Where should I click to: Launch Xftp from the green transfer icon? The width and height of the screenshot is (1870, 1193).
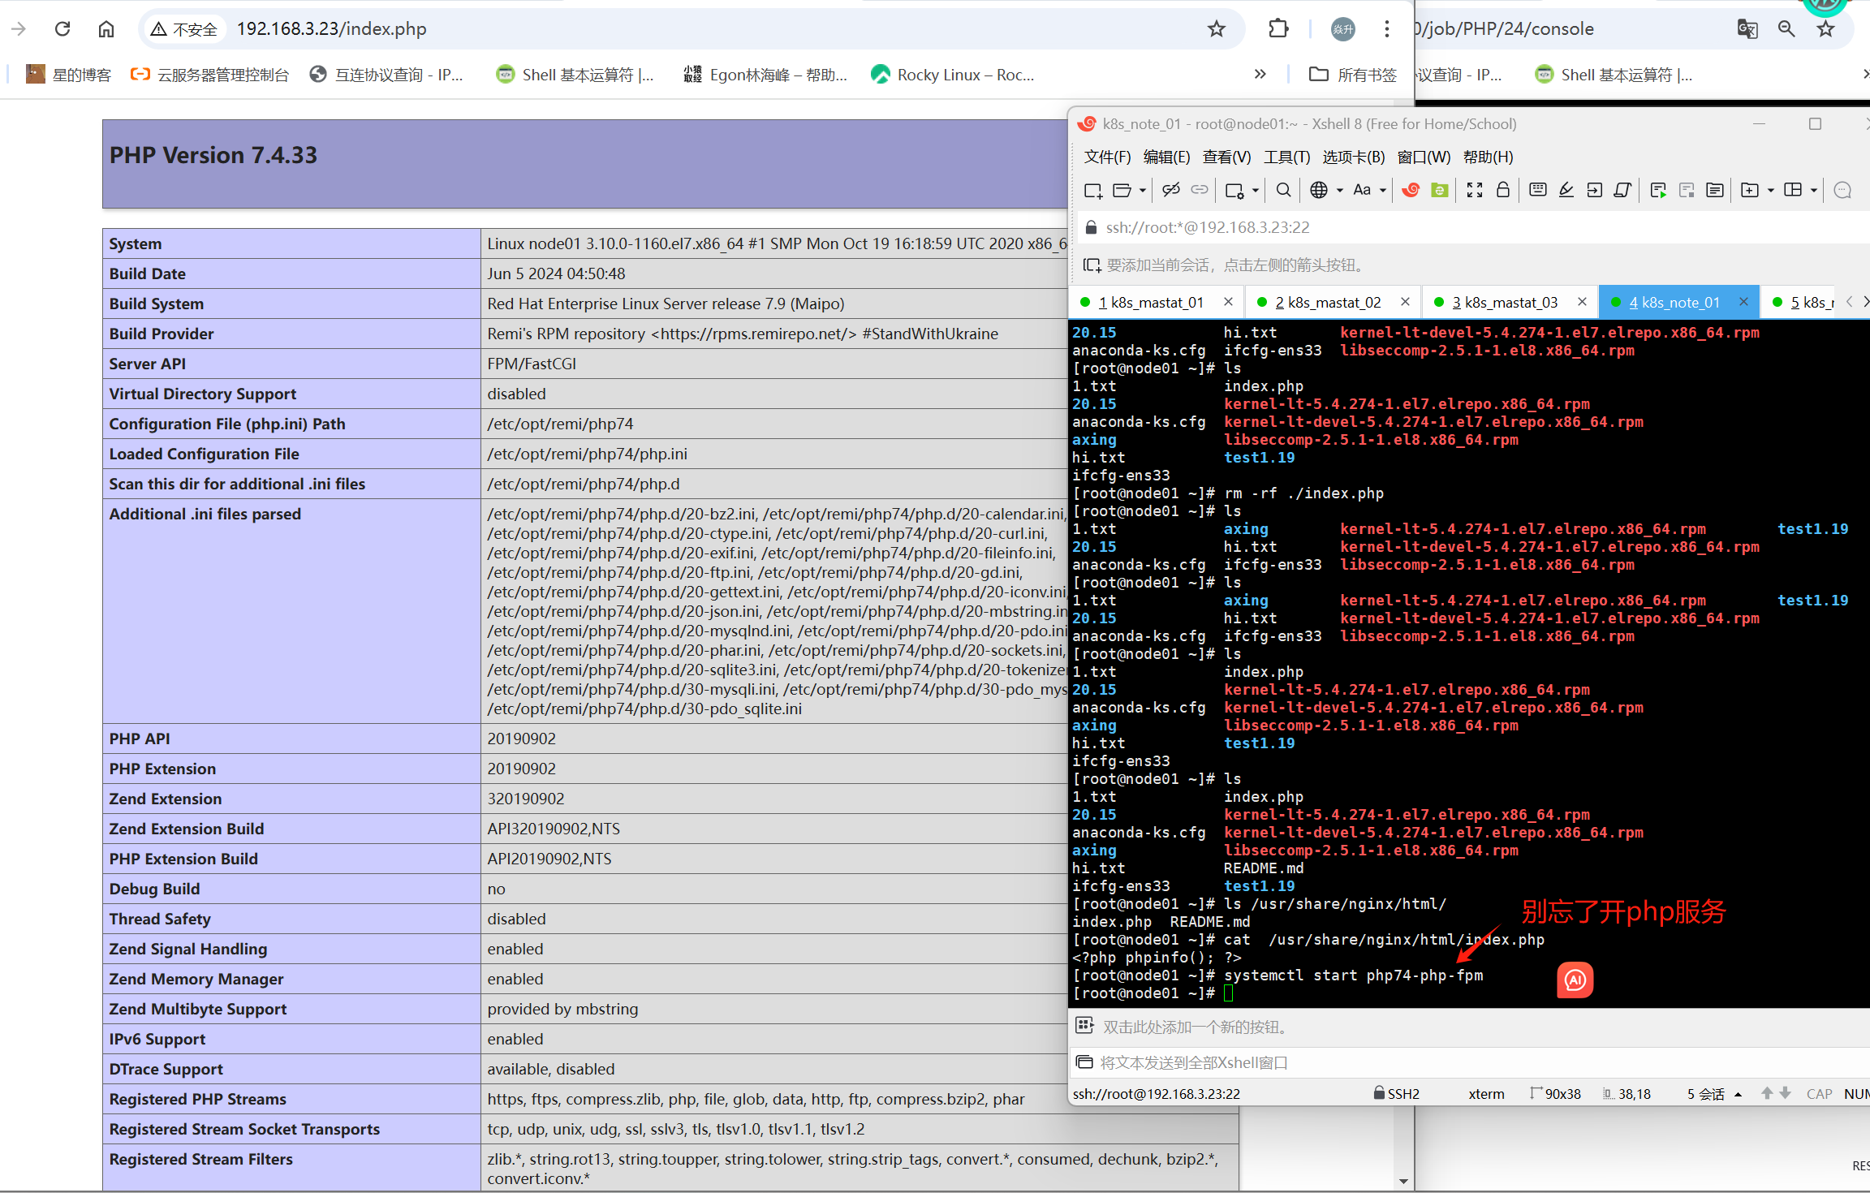coord(1439,190)
